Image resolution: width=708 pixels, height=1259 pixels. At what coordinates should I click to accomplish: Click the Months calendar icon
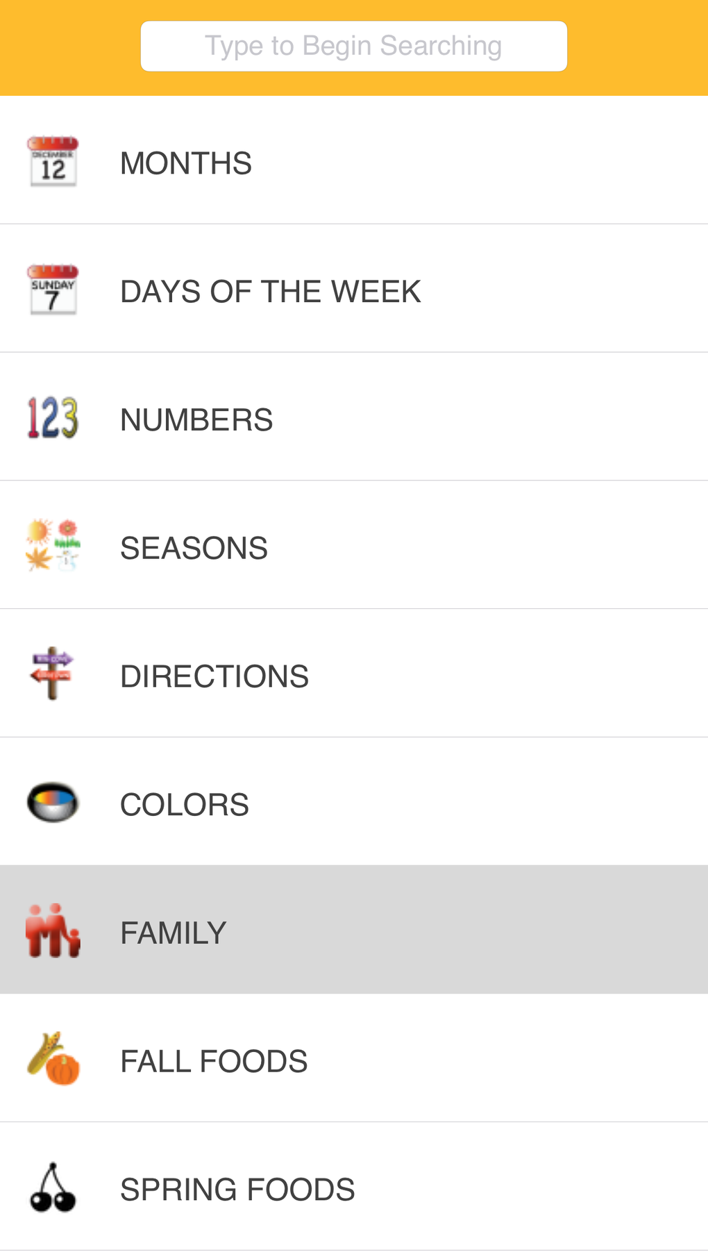[53, 162]
